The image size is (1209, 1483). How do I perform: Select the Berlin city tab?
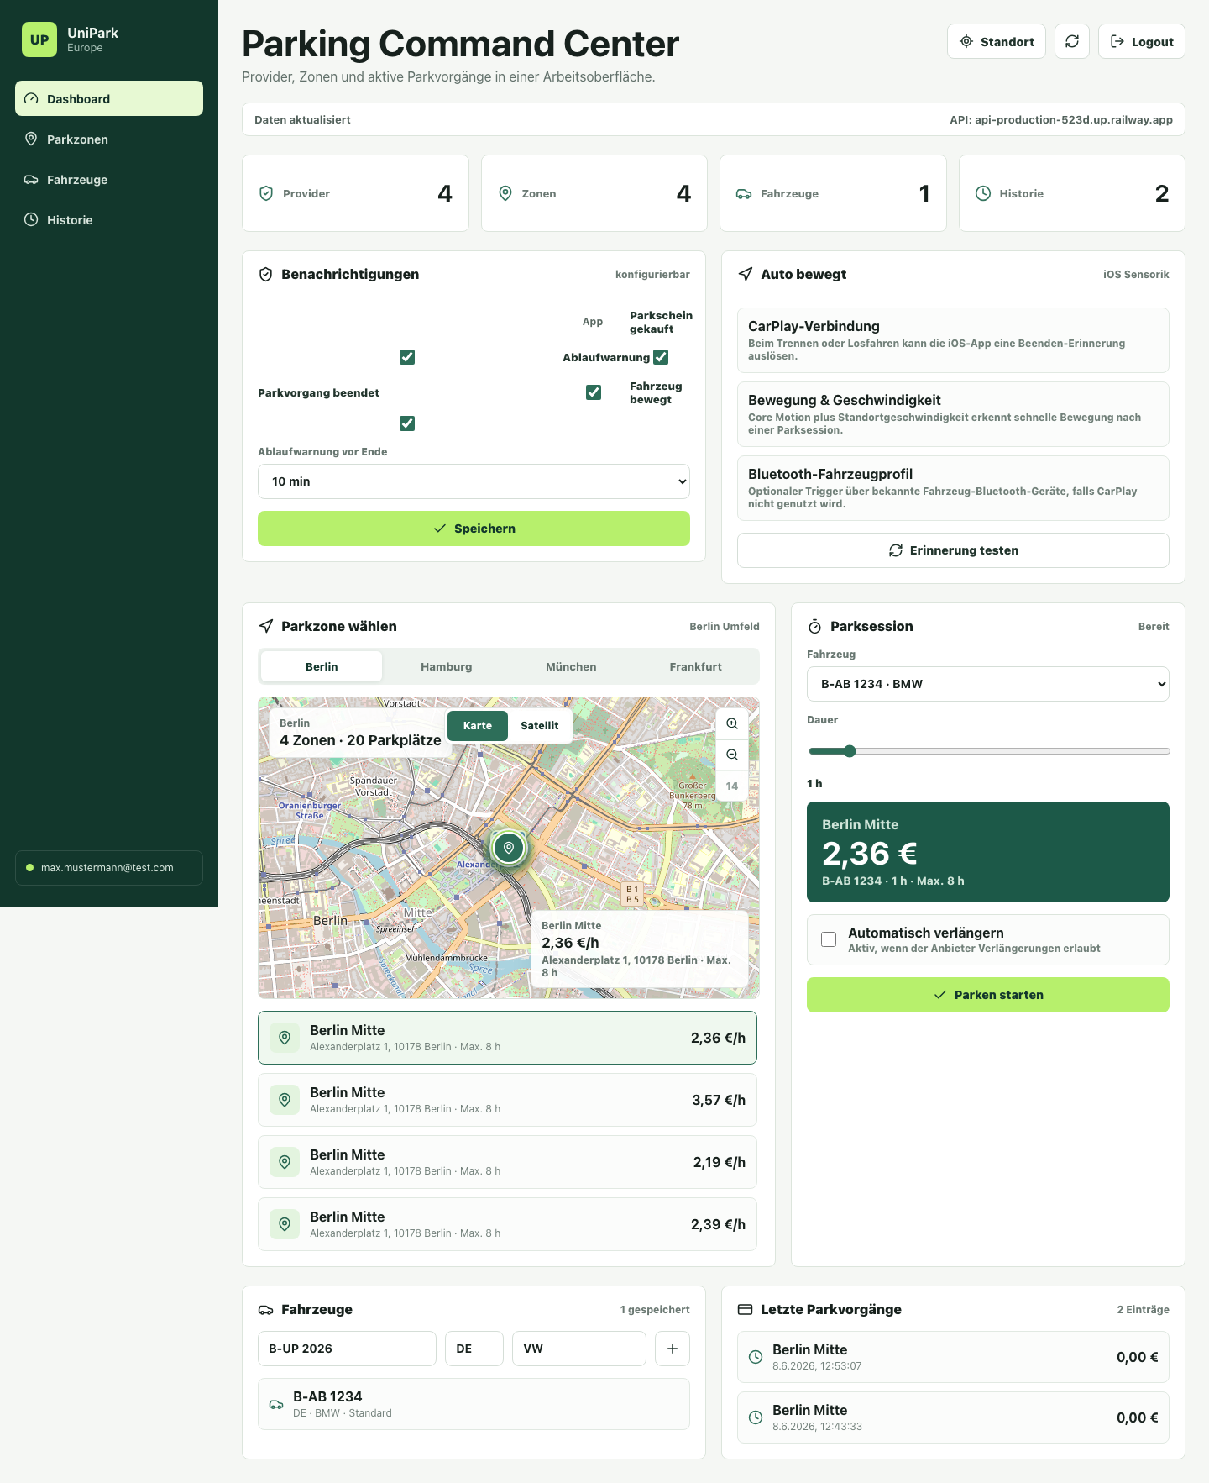(322, 666)
